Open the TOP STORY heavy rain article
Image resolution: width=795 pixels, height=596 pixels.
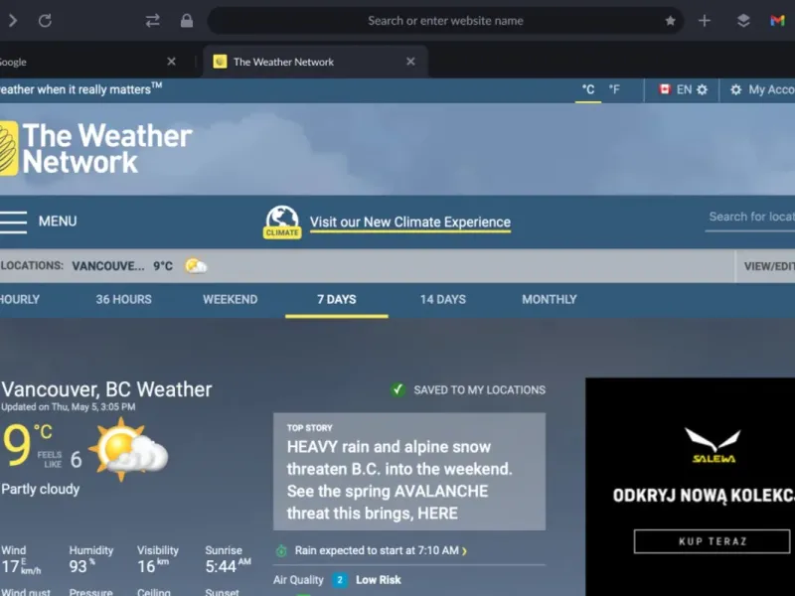click(x=409, y=471)
